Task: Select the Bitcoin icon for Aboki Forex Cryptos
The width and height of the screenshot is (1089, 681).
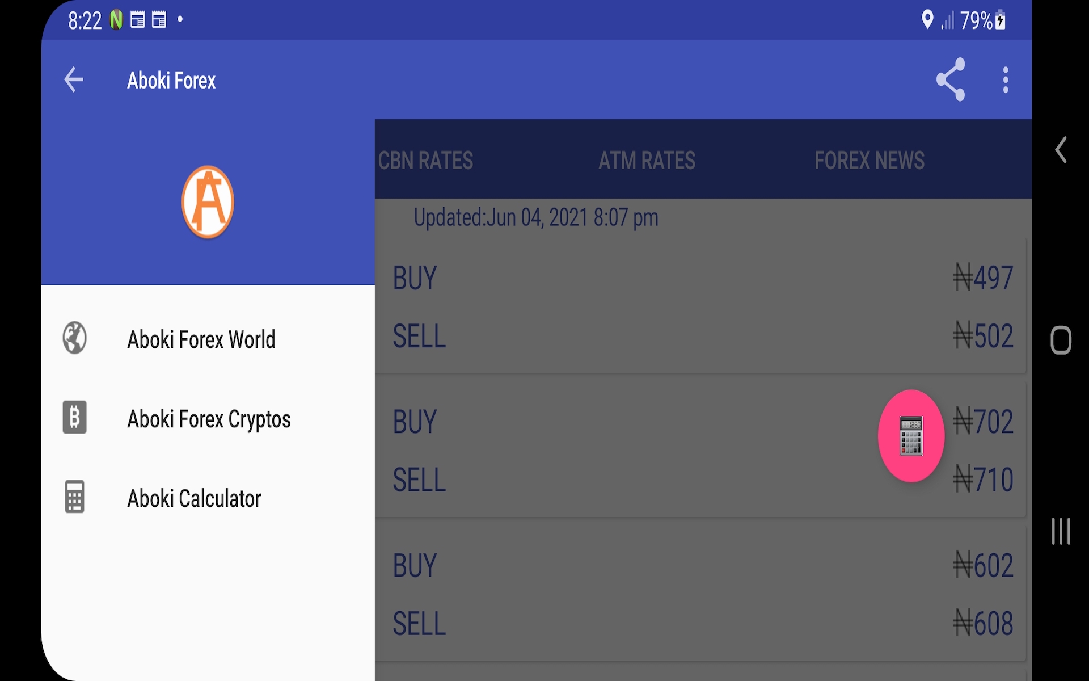Action: pyautogui.click(x=74, y=418)
